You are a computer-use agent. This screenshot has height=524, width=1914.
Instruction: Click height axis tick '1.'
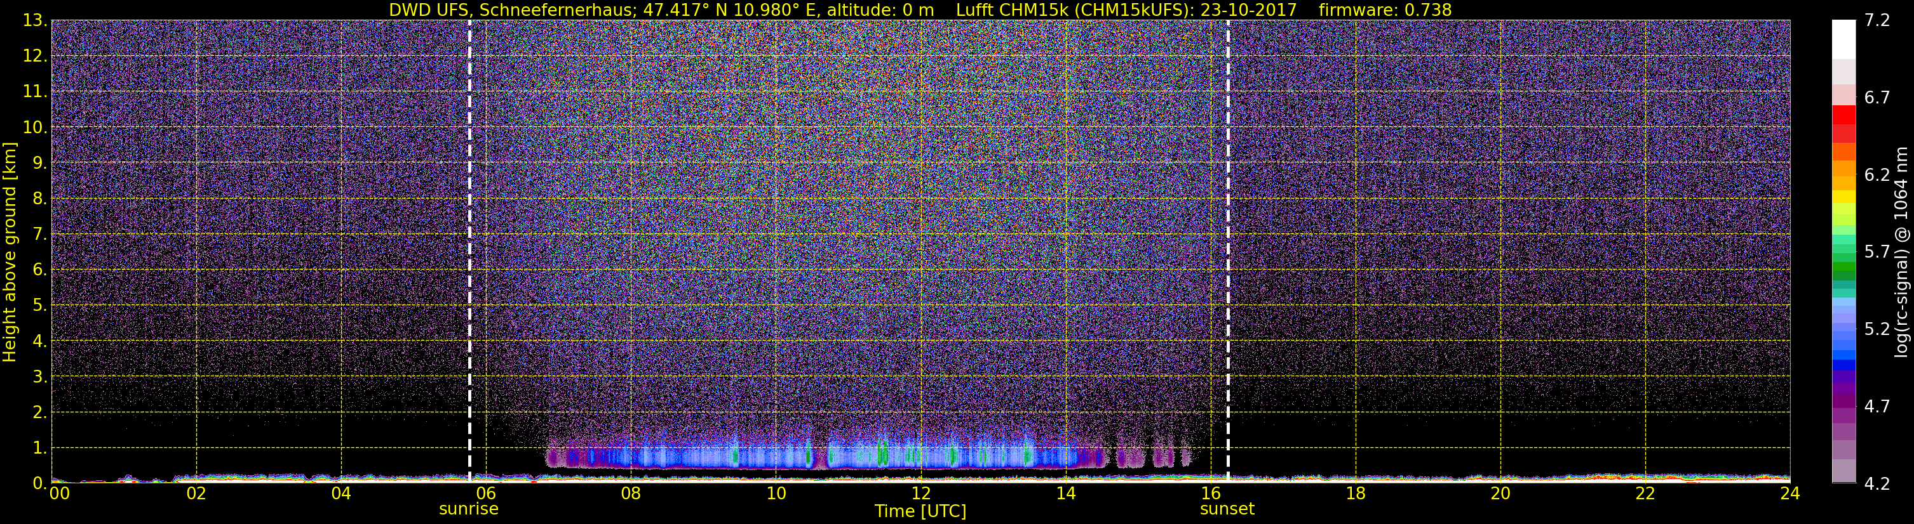click(x=39, y=449)
